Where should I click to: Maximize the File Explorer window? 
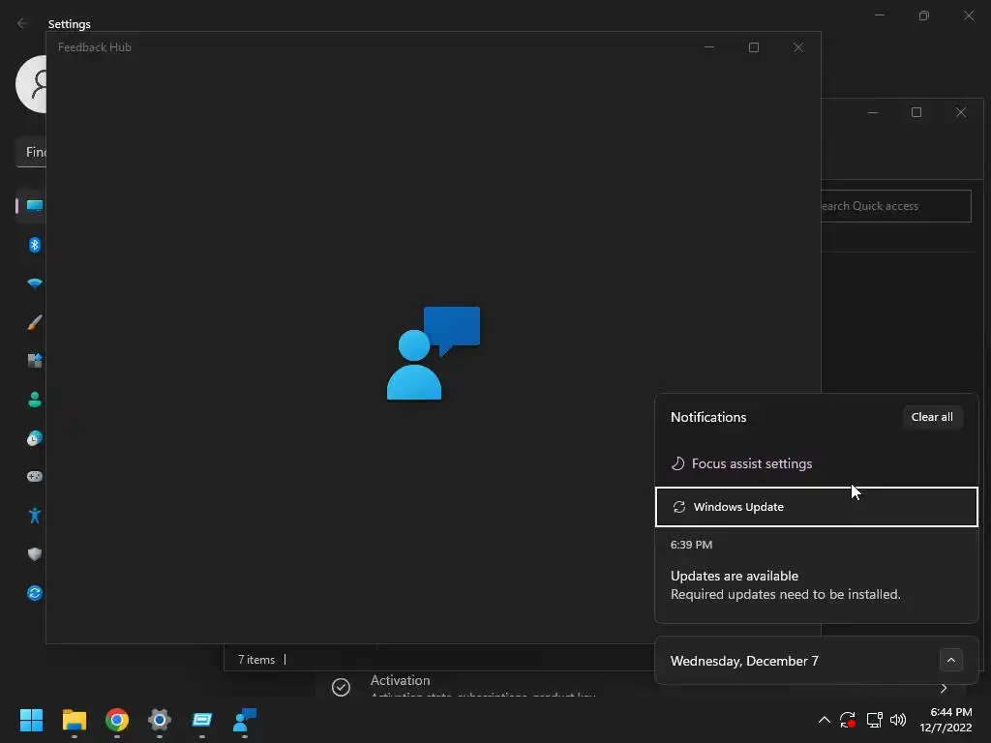click(916, 112)
